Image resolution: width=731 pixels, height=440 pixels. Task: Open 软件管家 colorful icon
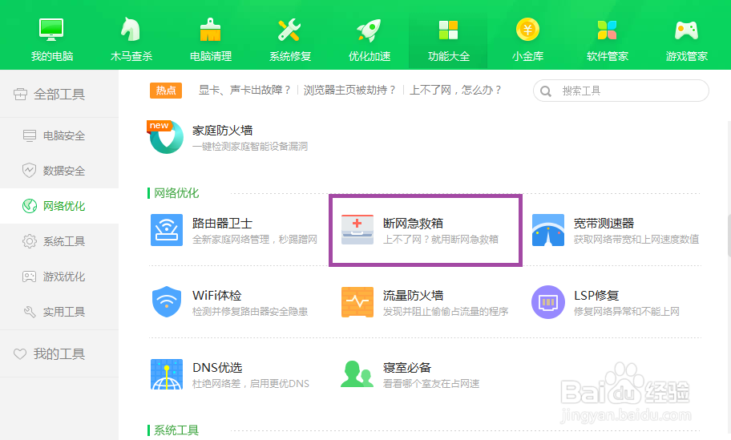point(607,30)
